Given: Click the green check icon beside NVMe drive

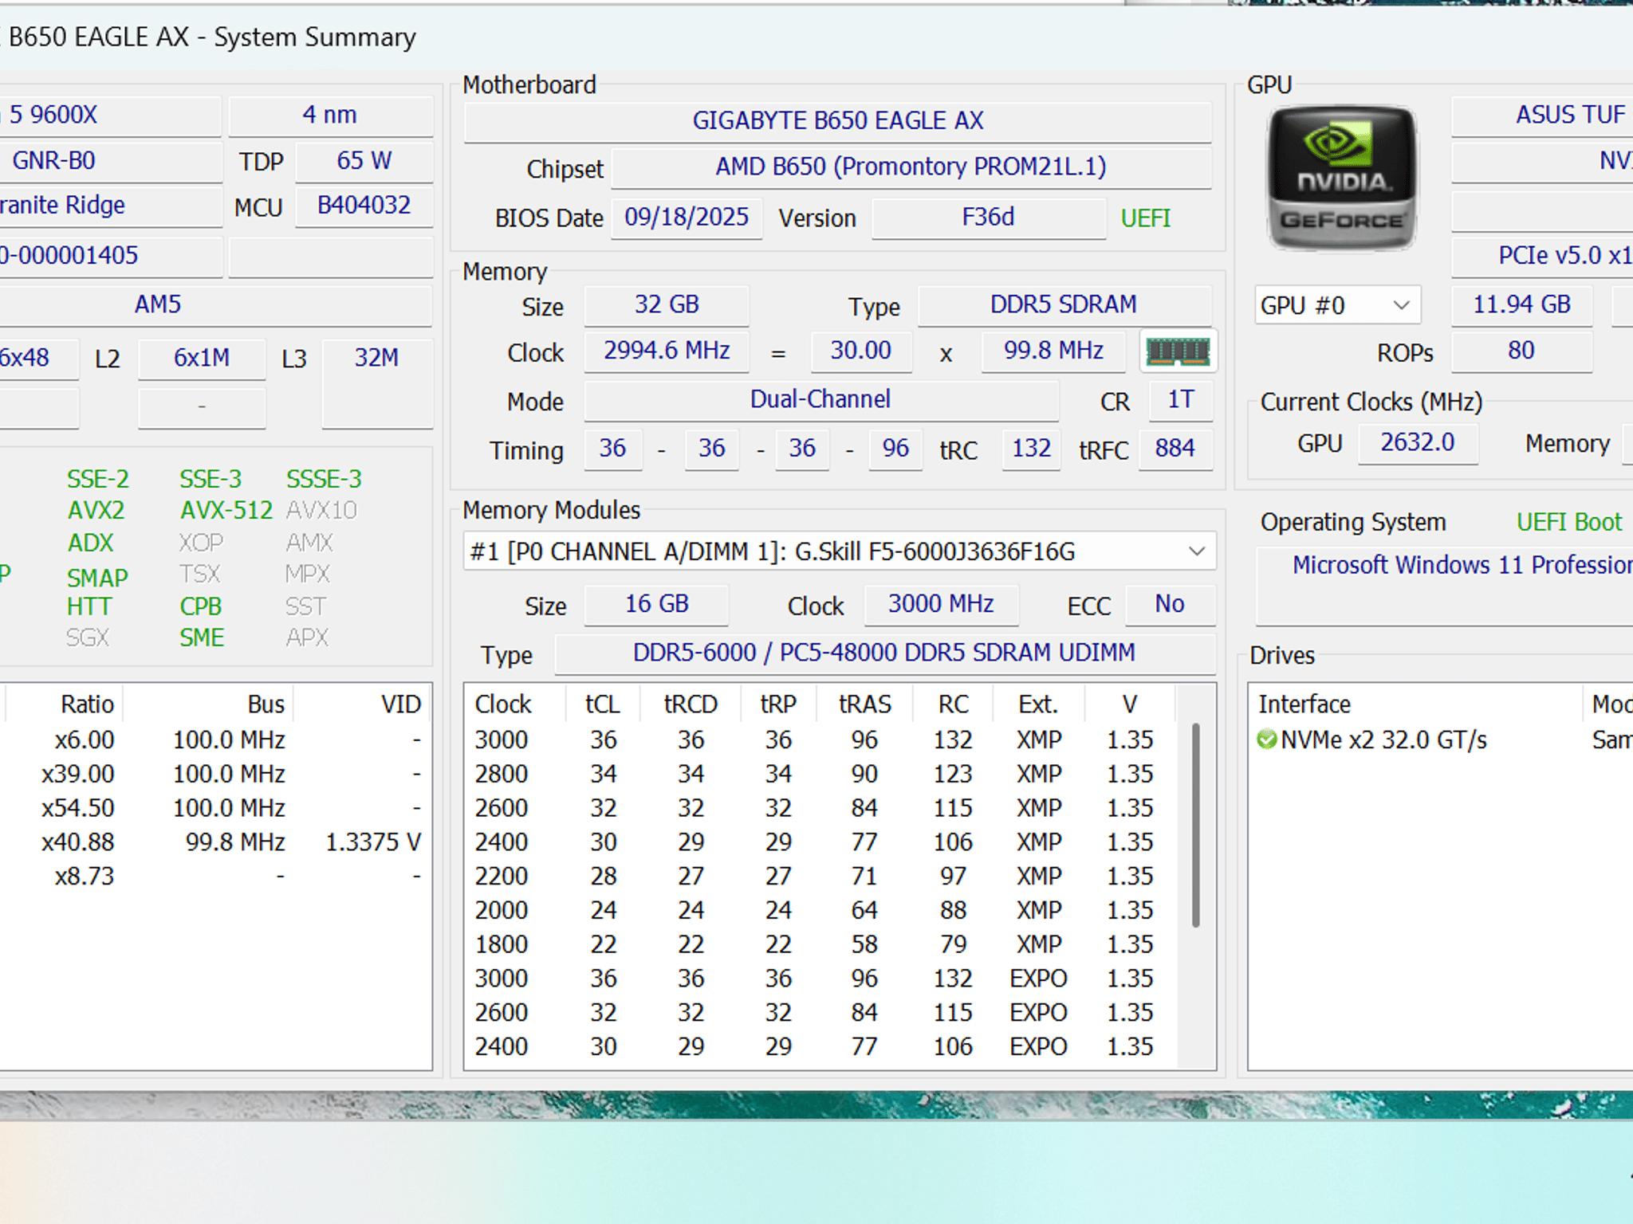Looking at the screenshot, I should pos(1266,739).
